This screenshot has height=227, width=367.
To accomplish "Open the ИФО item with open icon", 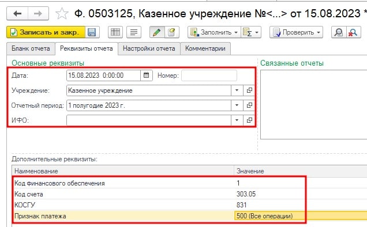I will click(249, 120).
